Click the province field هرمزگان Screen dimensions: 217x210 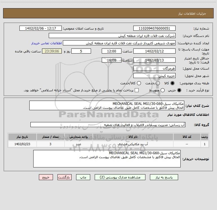(154, 68)
